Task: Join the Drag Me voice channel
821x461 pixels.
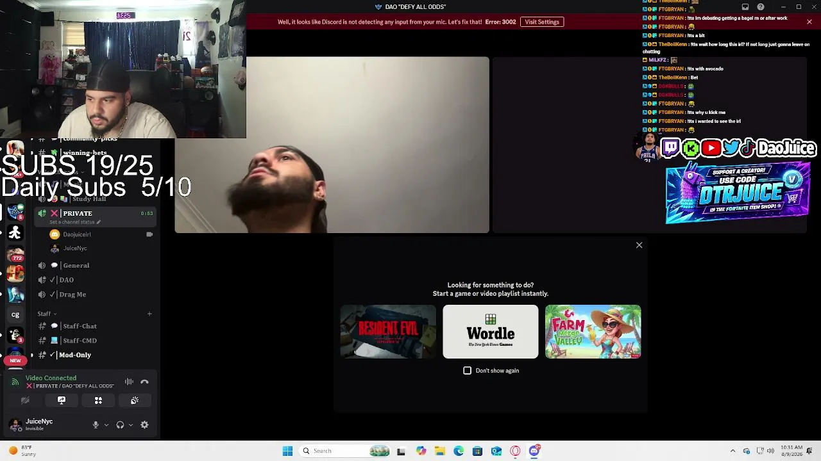Action: 96,295
